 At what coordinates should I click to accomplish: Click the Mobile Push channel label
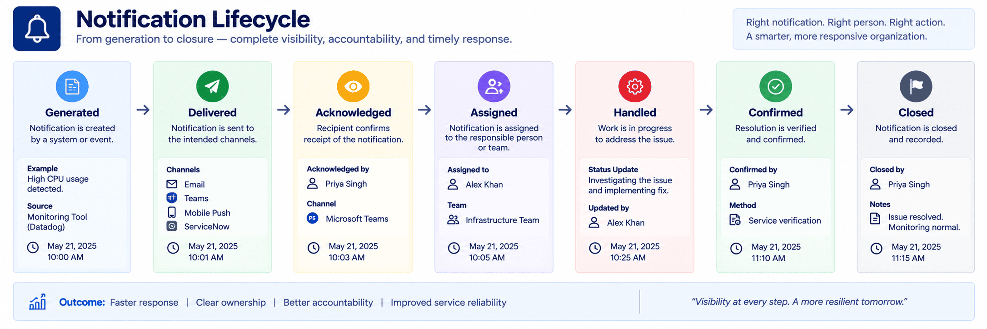207,213
